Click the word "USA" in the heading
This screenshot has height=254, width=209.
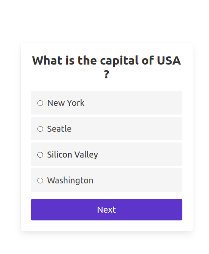tap(169, 60)
